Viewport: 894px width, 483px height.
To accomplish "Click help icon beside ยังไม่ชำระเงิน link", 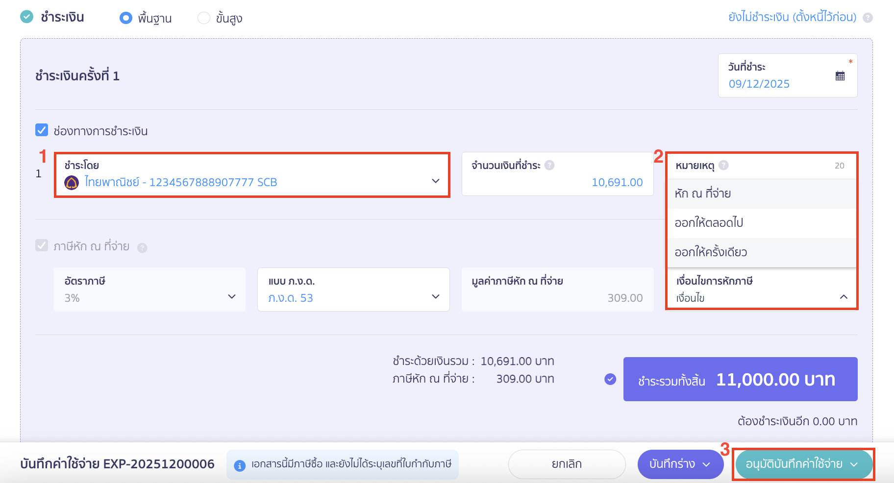I will click(x=868, y=18).
